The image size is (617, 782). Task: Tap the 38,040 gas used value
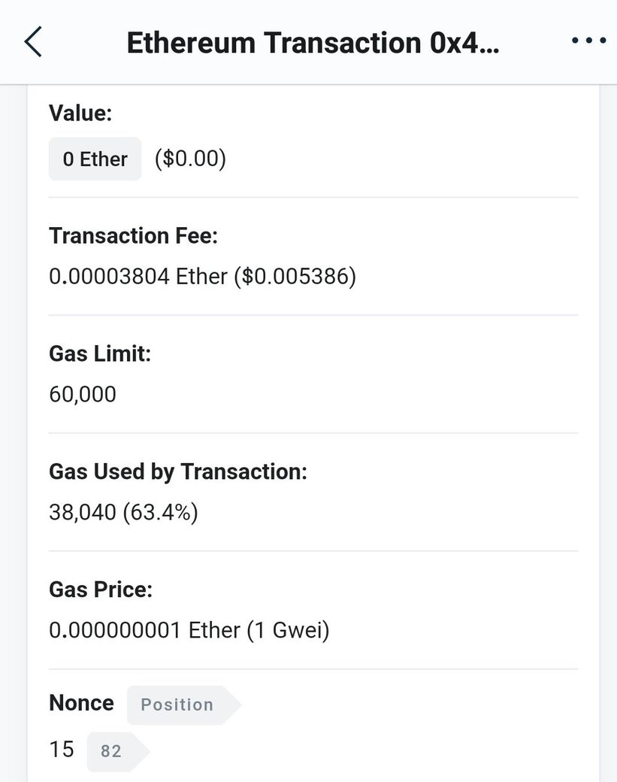(83, 513)
